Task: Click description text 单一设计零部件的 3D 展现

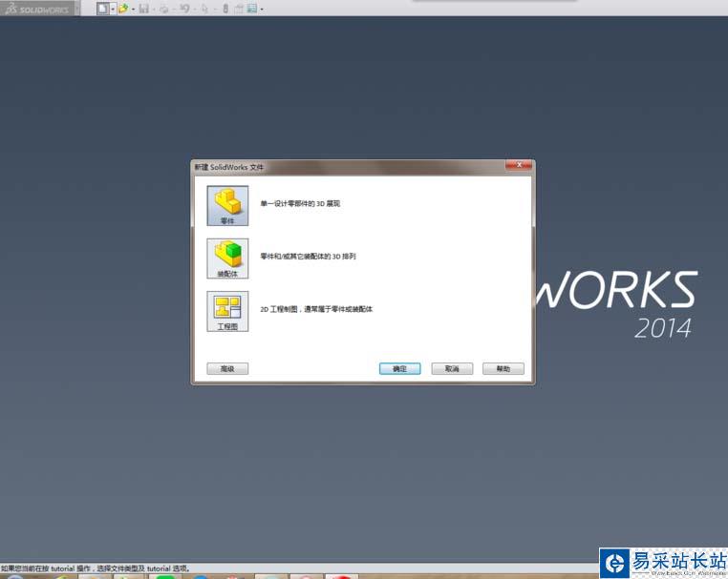Action: (300, 203)
